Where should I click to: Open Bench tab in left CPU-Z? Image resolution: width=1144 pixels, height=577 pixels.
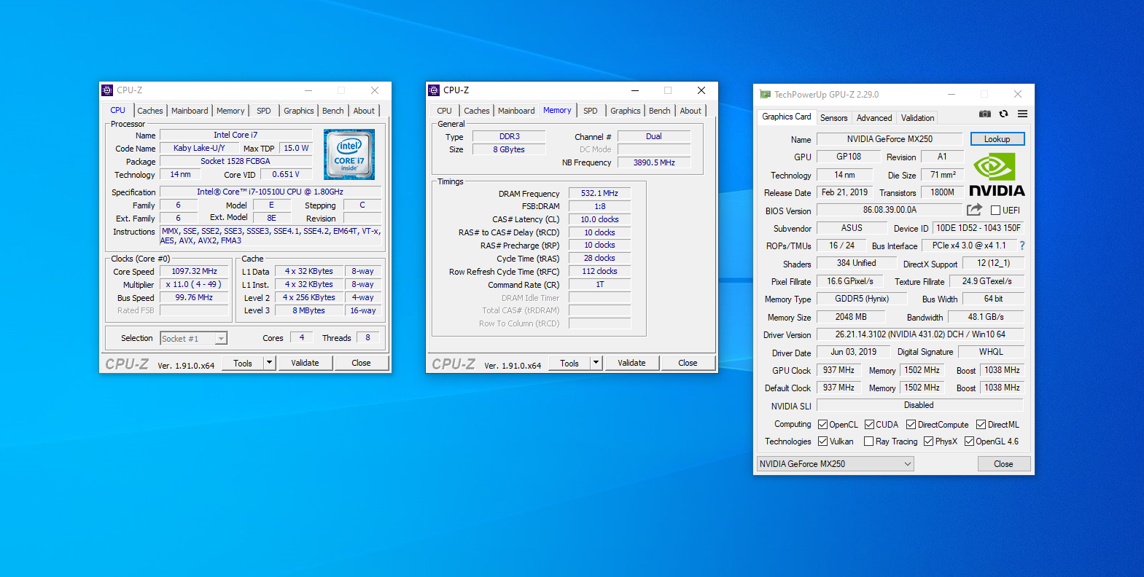coord(333,111)
